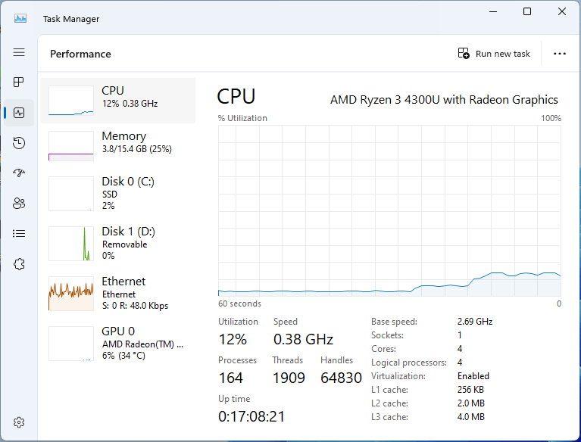Open the Services puzzle-piece icon

pos(19,263)
